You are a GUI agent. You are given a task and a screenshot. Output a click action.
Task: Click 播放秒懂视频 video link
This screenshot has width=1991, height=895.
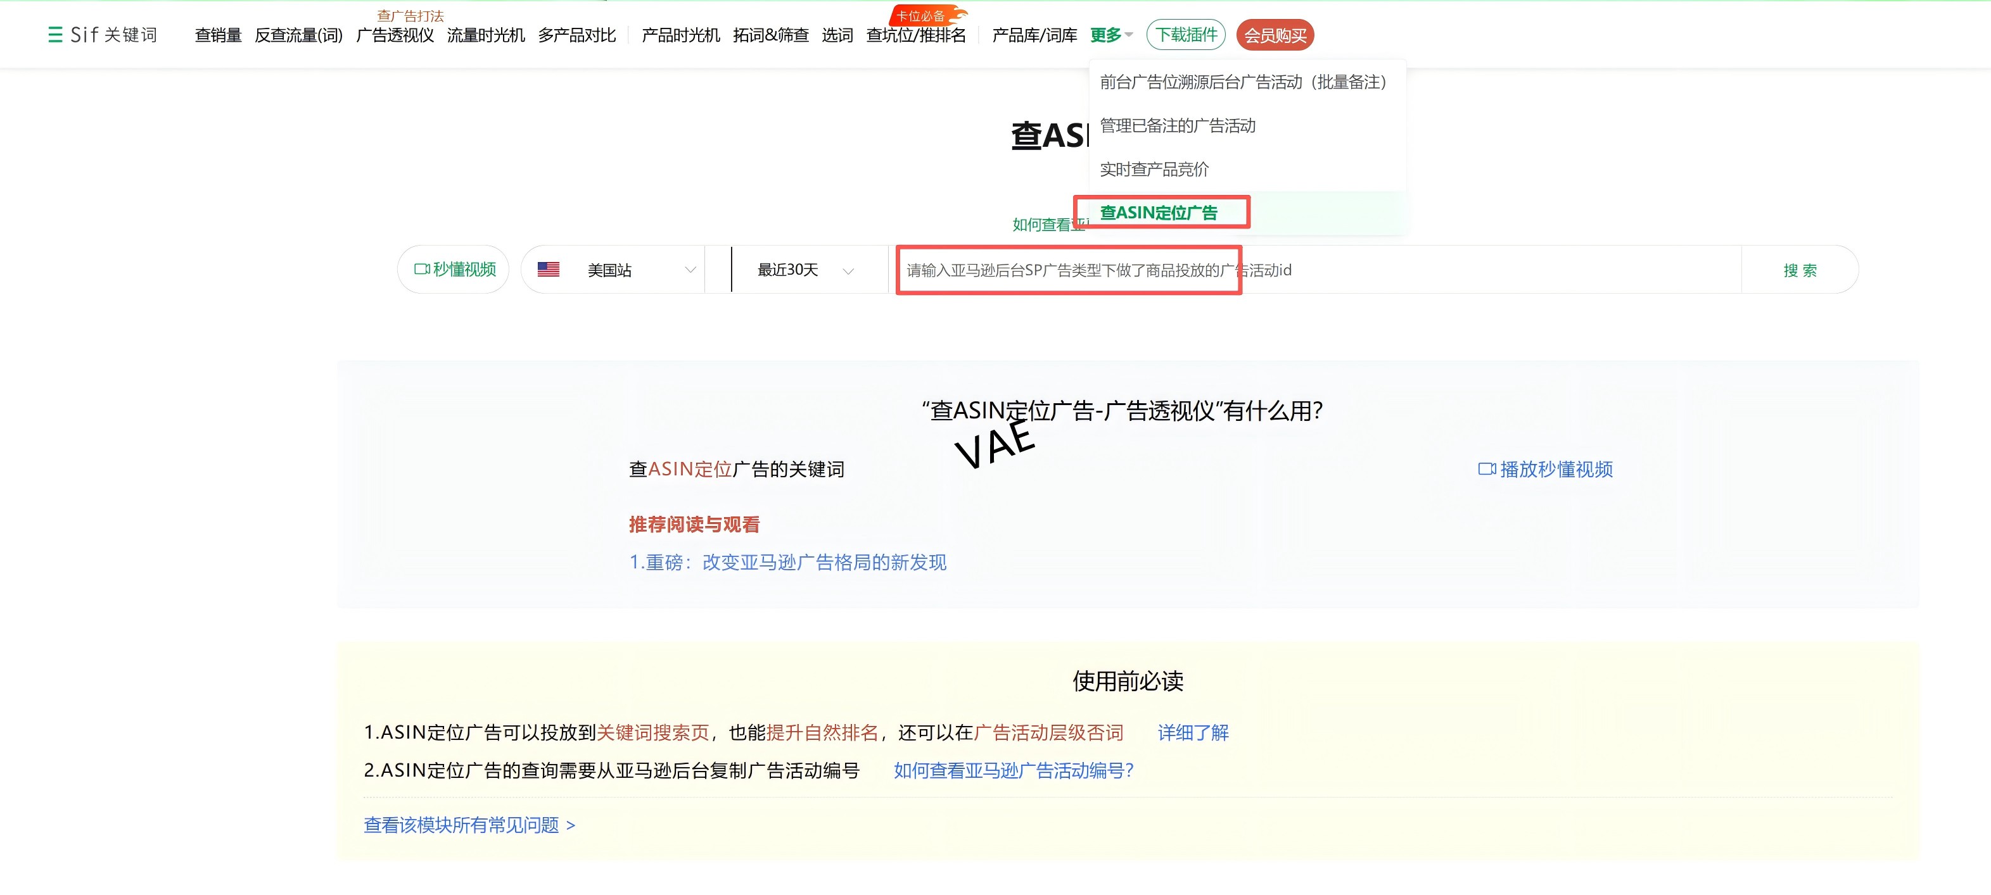pyautogui.click(x=1545, y=469)
